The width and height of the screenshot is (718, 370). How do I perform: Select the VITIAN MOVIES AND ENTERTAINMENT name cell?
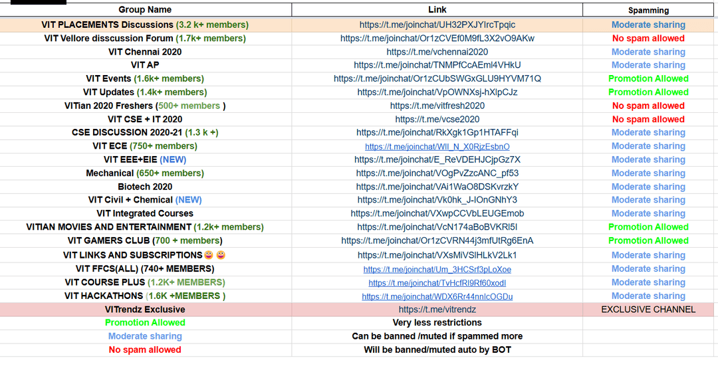pos(145,227)
